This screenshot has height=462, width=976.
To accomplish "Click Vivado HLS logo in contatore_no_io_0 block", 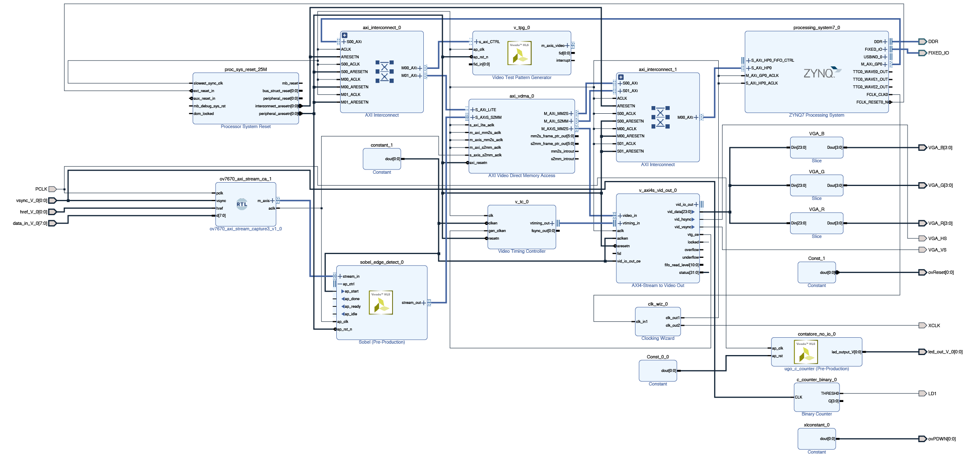I will [806, 352].
